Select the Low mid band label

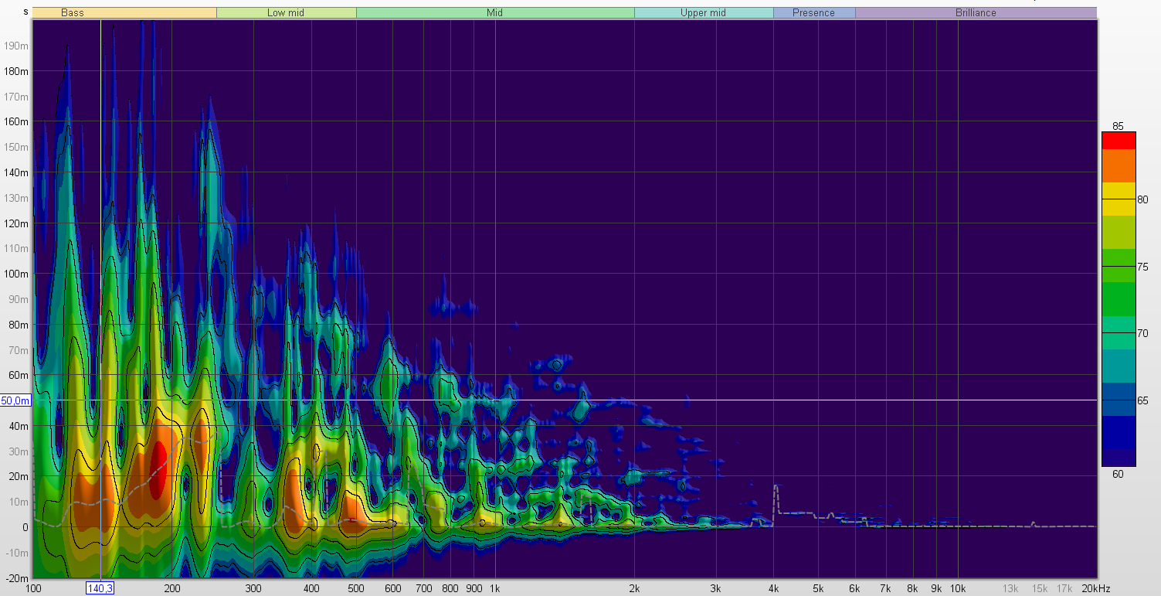pos(286,12)
